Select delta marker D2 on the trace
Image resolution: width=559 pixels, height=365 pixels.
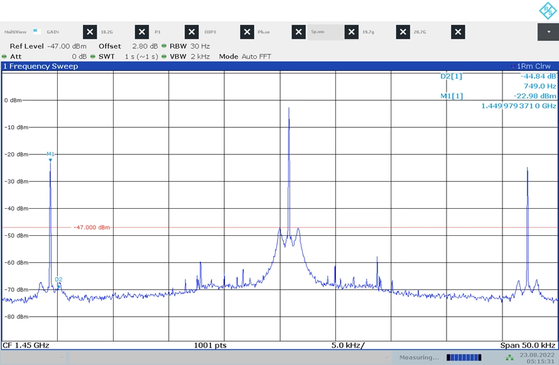59,280
